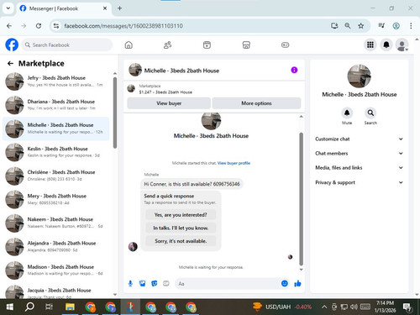Reload the page in browser toolbar
The image size is (420, 315).
(x=39, y=26)
